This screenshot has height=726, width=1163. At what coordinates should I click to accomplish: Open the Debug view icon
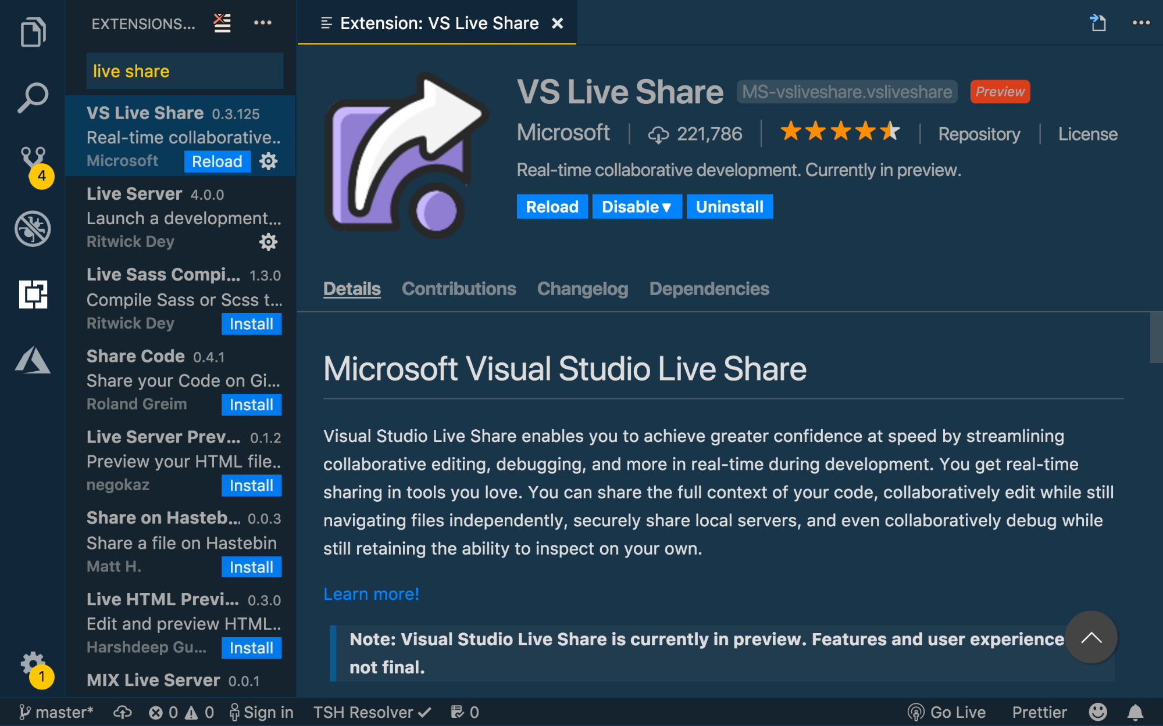33,228
